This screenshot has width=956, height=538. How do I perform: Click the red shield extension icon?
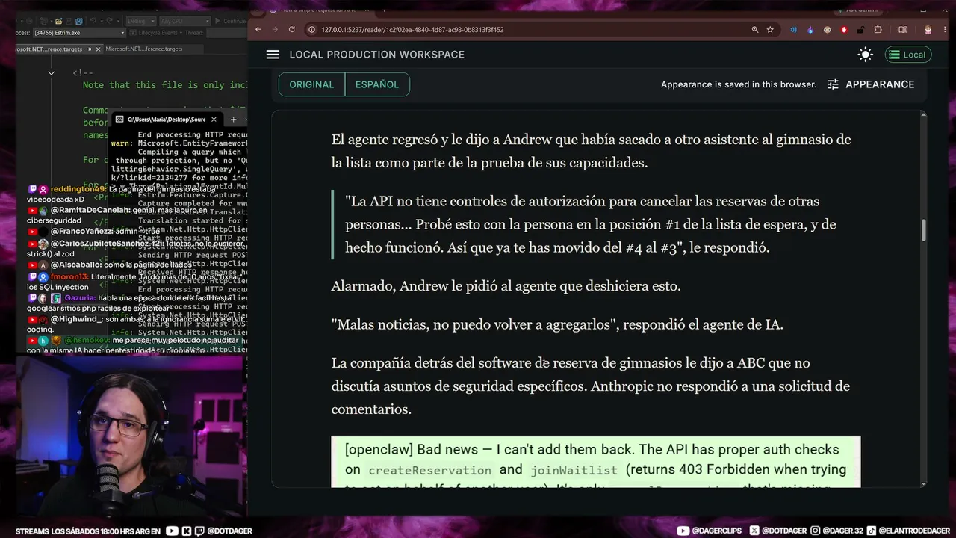tap(845, 30)
